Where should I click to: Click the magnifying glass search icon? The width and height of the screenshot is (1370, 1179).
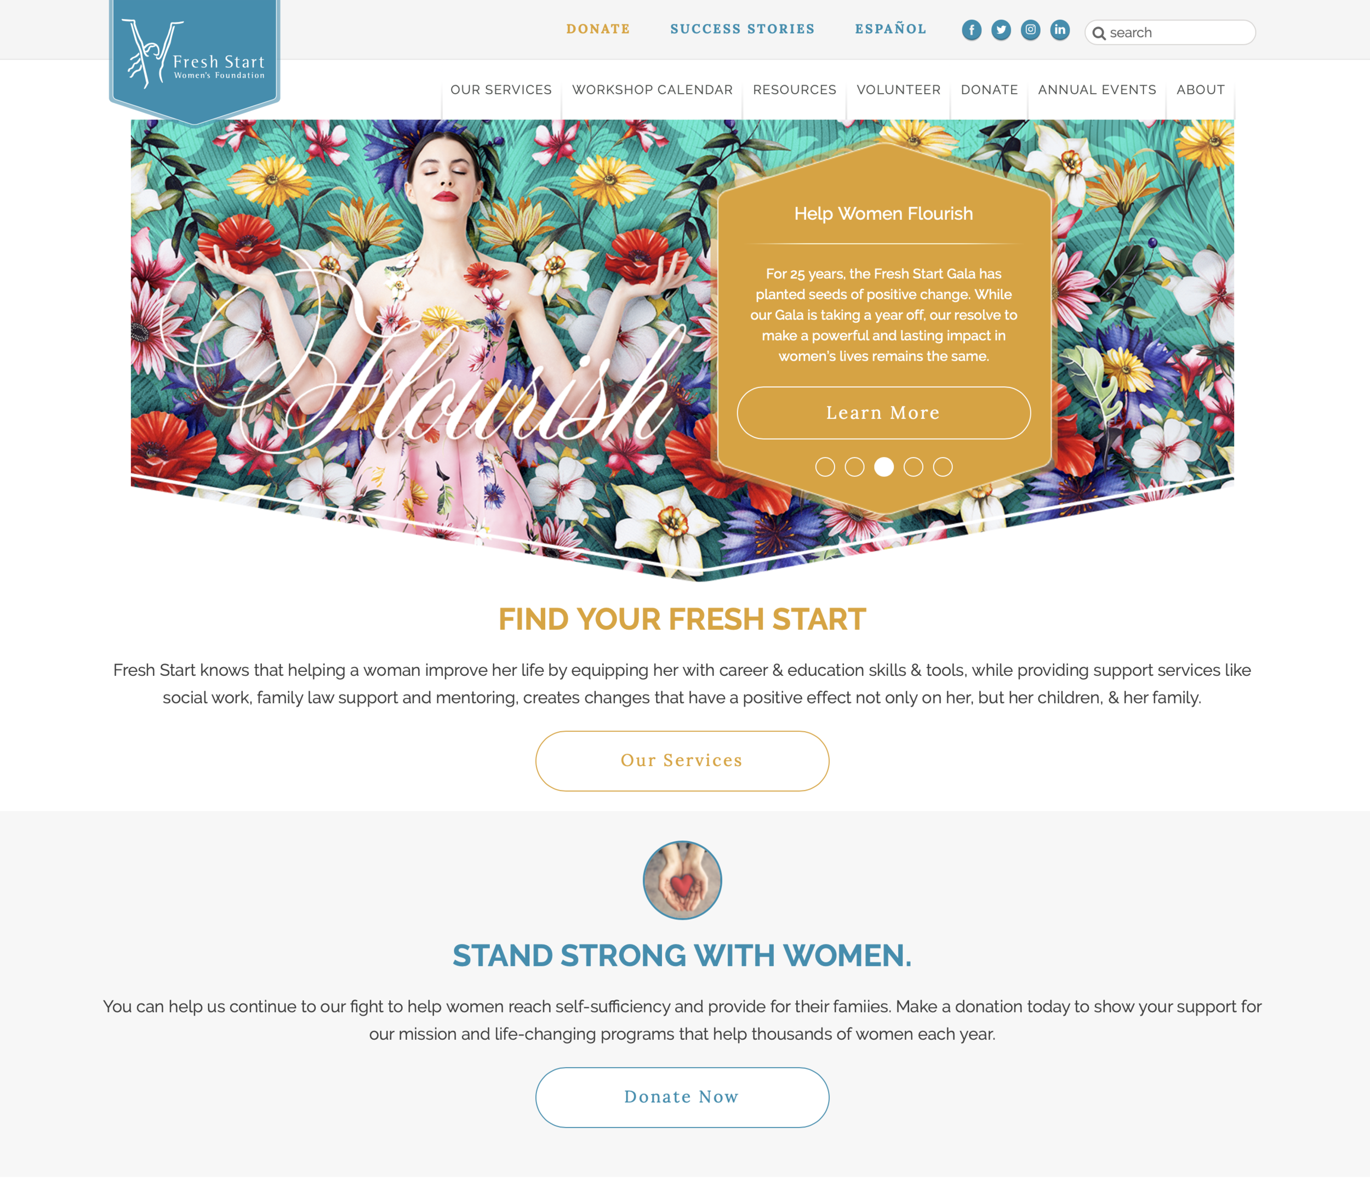(x=1099, y=33)
